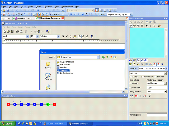Toggle left-align in Frame Properties

pos(131,26)
